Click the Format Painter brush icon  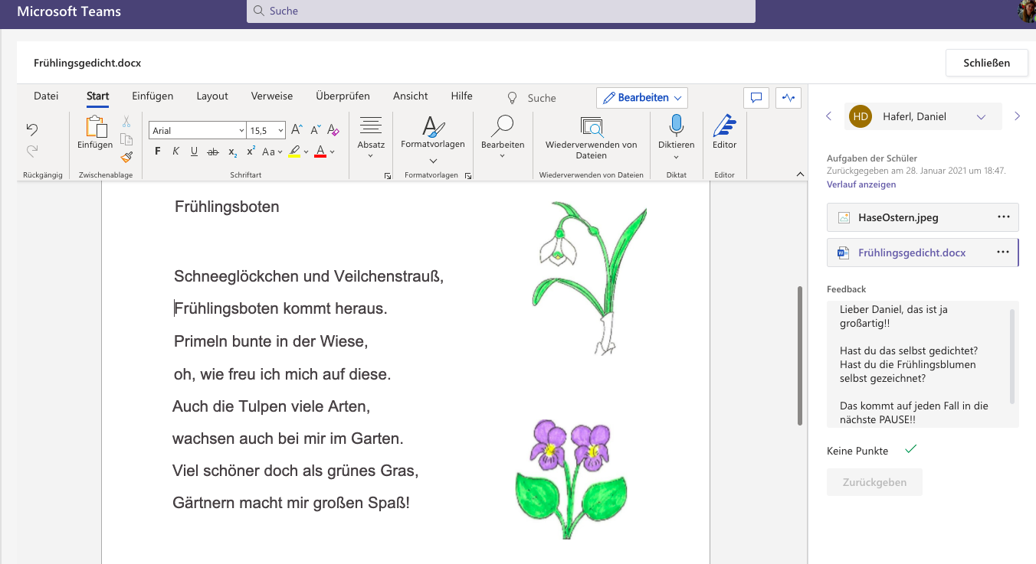click(126, 157)
